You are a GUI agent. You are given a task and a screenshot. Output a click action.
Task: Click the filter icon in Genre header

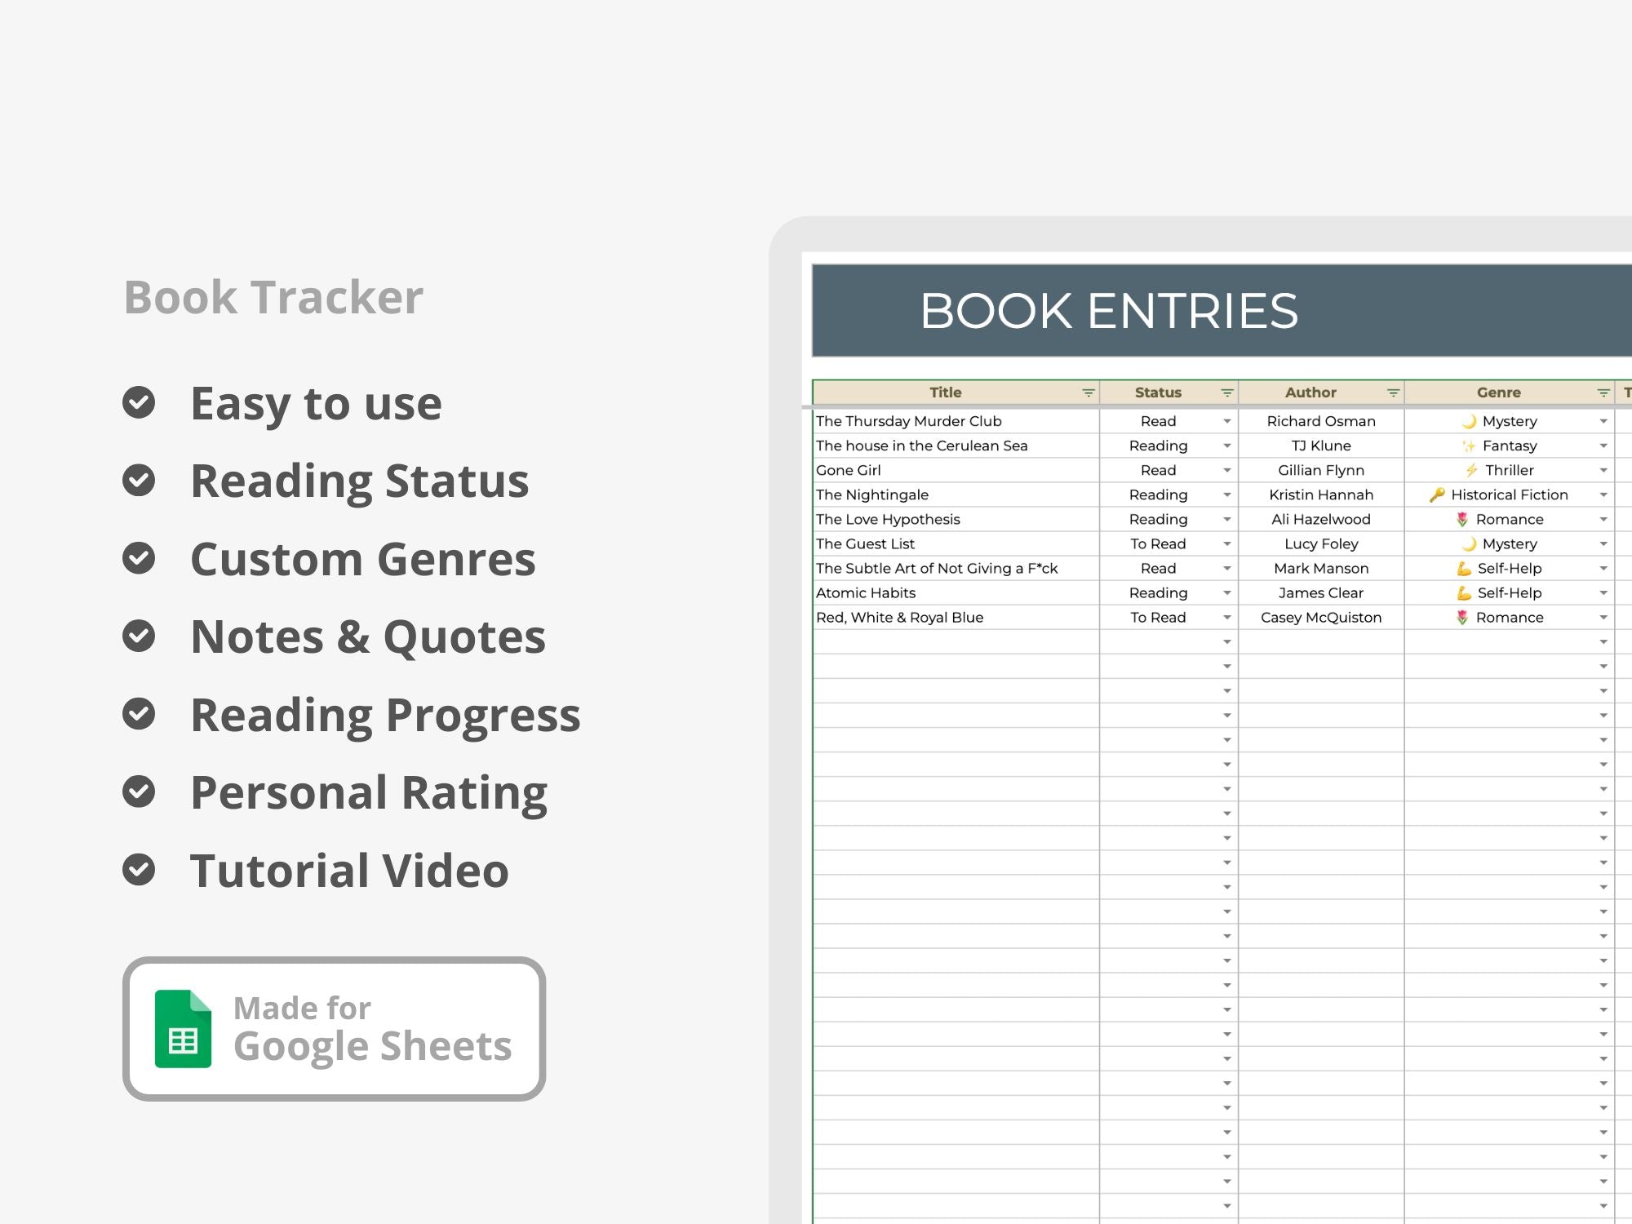[1603, 392]
